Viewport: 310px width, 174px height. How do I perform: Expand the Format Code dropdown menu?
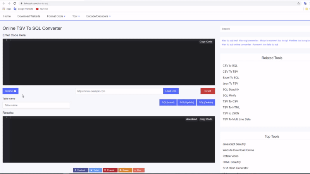click(56, 16)
